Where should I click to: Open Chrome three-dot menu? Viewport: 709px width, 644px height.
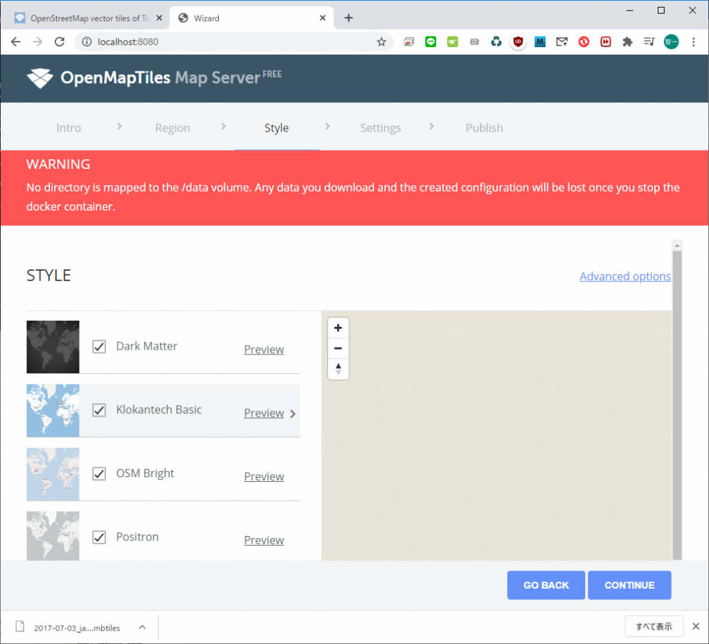pyautogui.click(x=694, y=42)
